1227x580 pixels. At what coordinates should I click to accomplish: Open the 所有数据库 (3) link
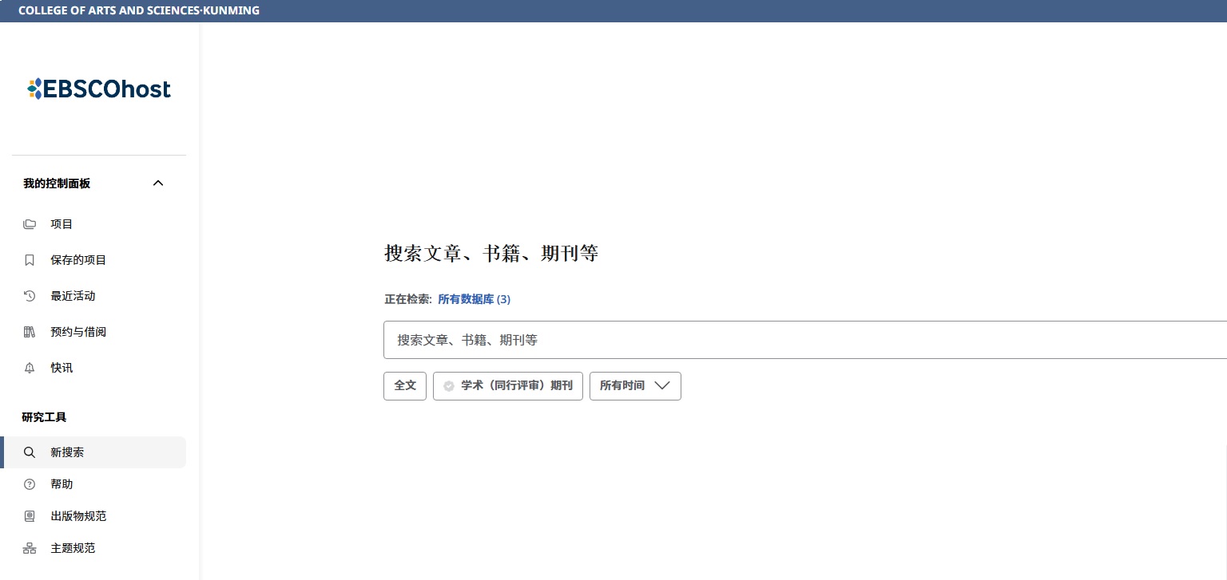coord(474,299)
